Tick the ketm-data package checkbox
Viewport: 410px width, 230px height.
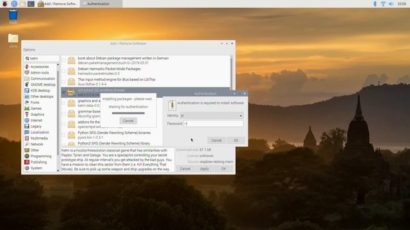63,103
